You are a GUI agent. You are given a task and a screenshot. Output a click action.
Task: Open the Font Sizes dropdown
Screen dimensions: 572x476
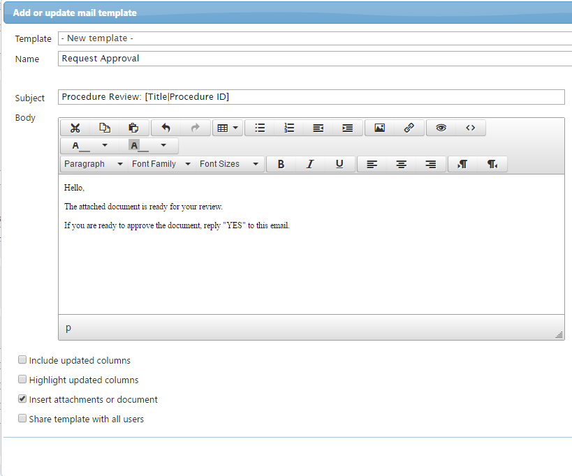229,164
